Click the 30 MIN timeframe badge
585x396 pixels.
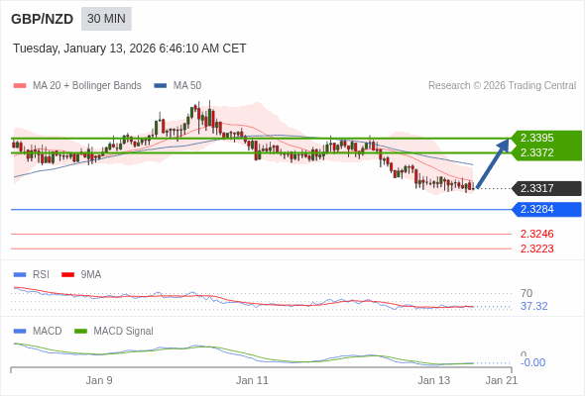point(106,19)
